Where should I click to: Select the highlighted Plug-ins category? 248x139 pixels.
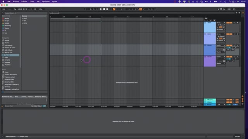(x=10, y=55)
